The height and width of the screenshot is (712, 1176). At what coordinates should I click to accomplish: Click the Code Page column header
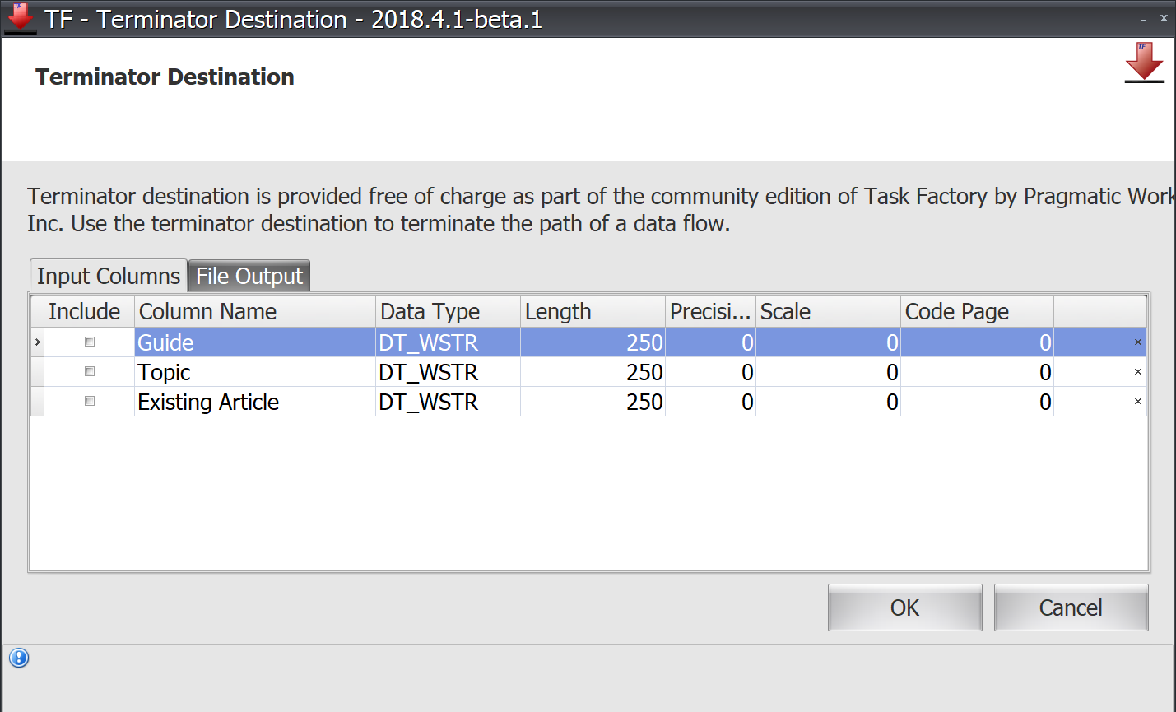tap(977, 311)
